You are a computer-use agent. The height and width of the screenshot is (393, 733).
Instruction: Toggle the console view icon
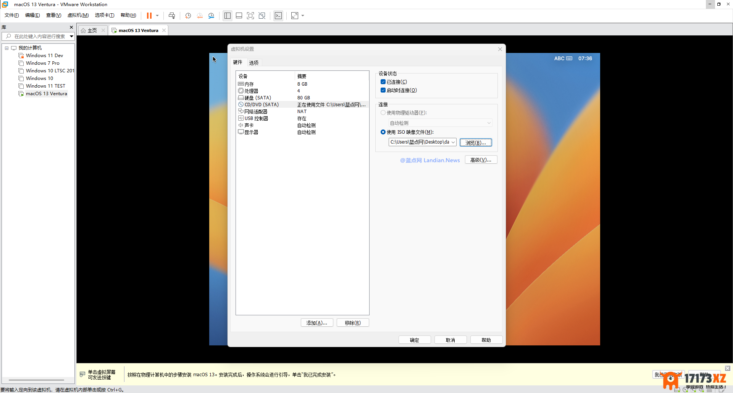(278, 16)
